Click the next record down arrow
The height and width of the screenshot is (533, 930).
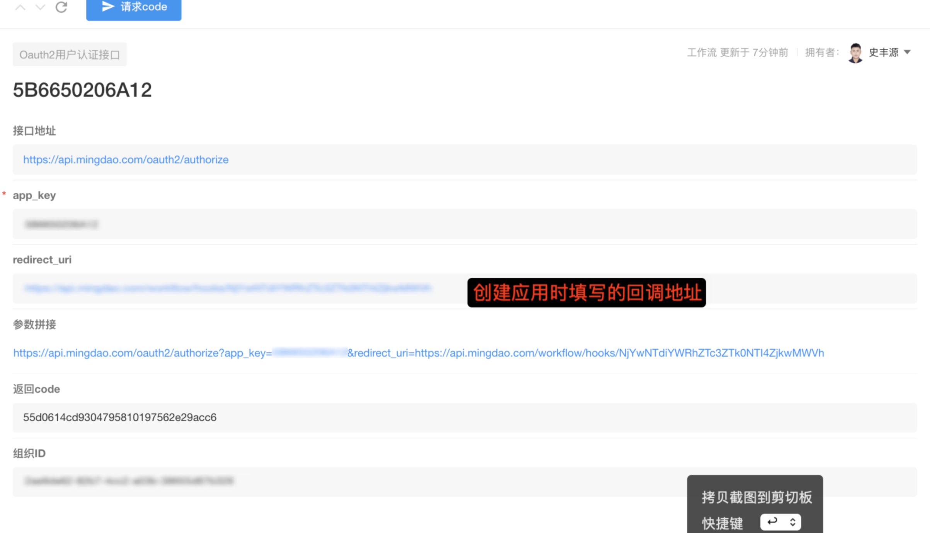click(40, 7)
